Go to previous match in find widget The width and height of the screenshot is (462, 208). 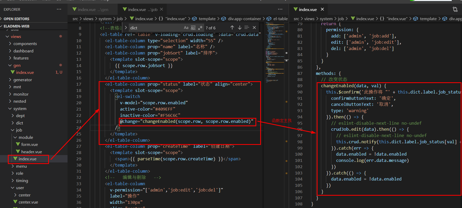tap(232, 28)
